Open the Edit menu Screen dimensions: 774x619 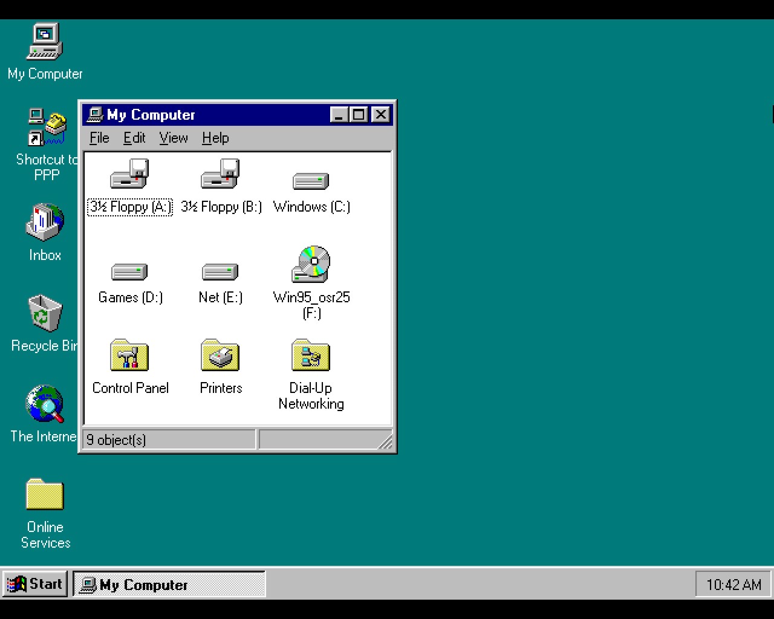(134, 138)
